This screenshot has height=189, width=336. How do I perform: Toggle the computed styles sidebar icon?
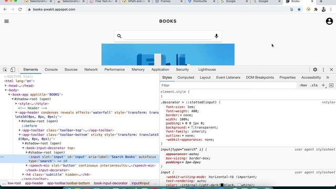pyautogui.click(x=331, y=85)
